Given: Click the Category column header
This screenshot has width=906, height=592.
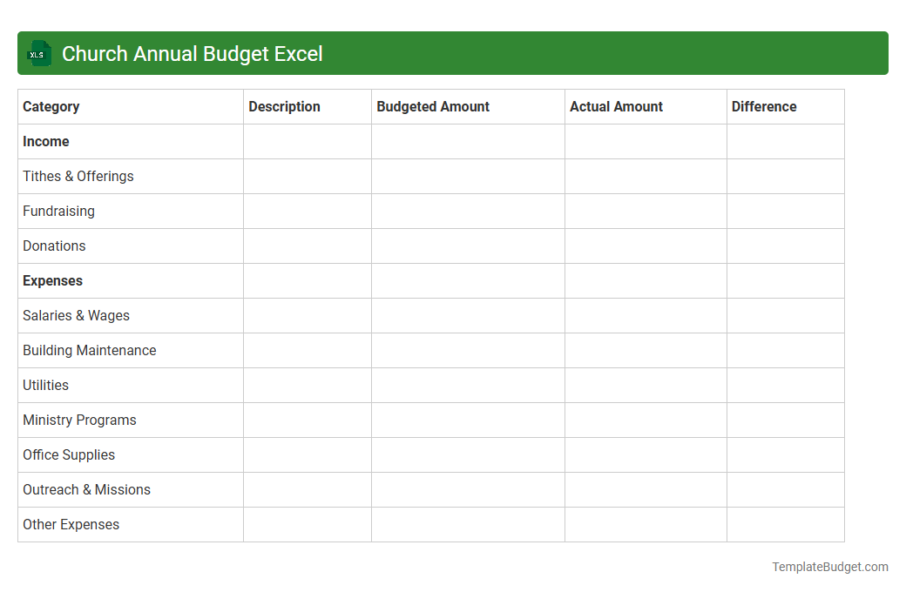Looking at the screenshot, I should pos(51,106).
